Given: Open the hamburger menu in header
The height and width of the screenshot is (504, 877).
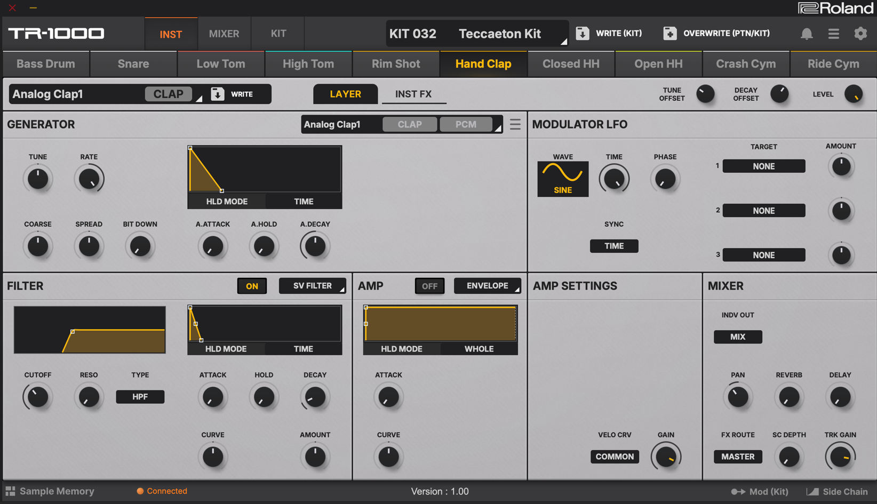Looking at the screenshot, I should pyautogui.click(x=833, y=34).
